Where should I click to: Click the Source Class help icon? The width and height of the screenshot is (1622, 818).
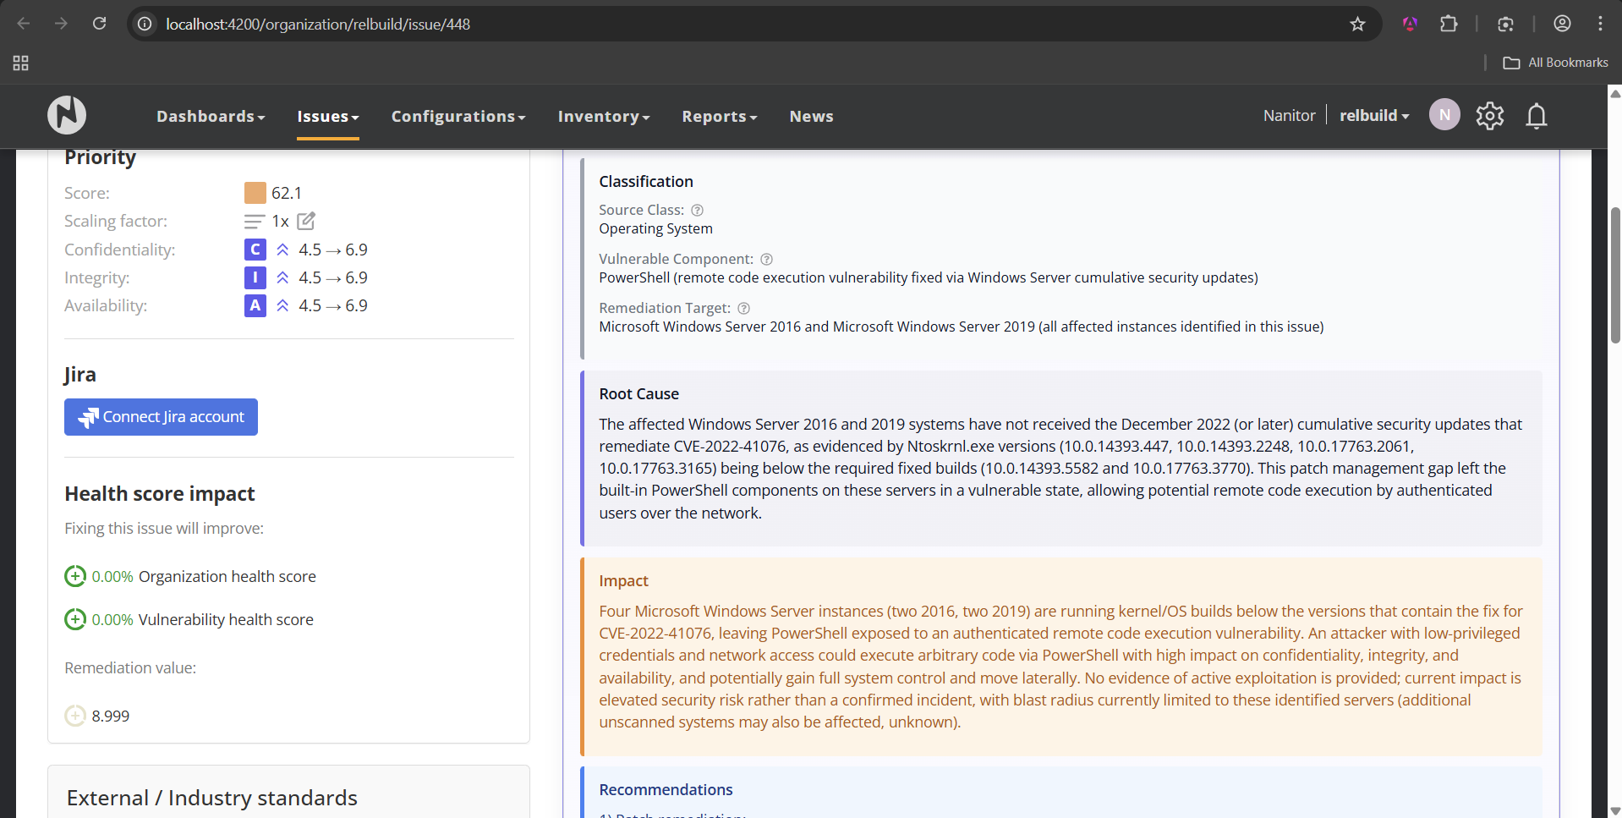(697, 210)
